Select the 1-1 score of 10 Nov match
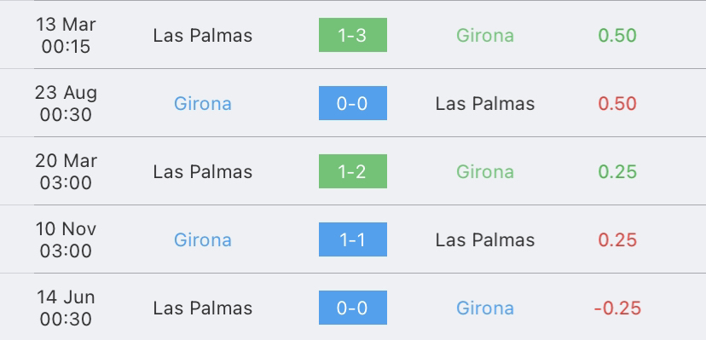 [352, 239]
